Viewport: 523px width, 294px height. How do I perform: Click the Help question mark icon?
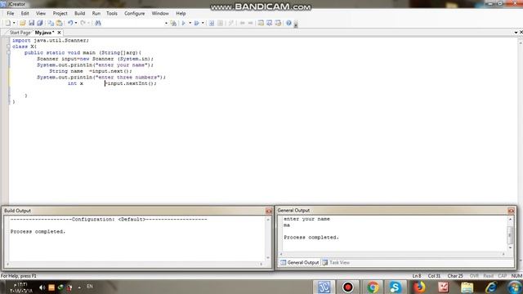[x=288, y=23]
